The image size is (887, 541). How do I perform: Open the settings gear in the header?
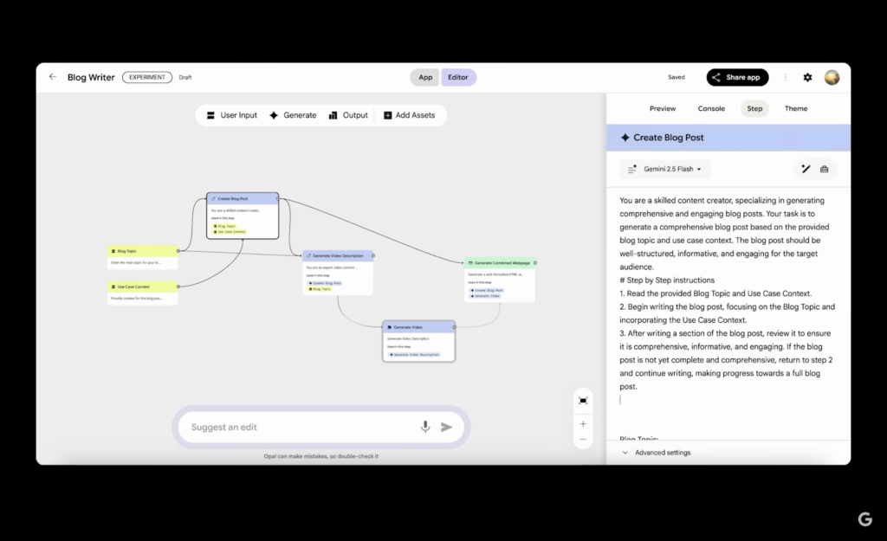(x=807, y=77)
